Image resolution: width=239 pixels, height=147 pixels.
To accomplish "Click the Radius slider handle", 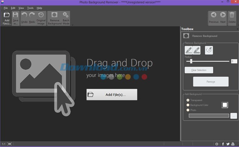I will (191, 61).
